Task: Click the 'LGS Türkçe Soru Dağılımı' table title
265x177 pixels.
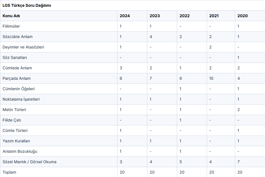Action: [27, 5]
